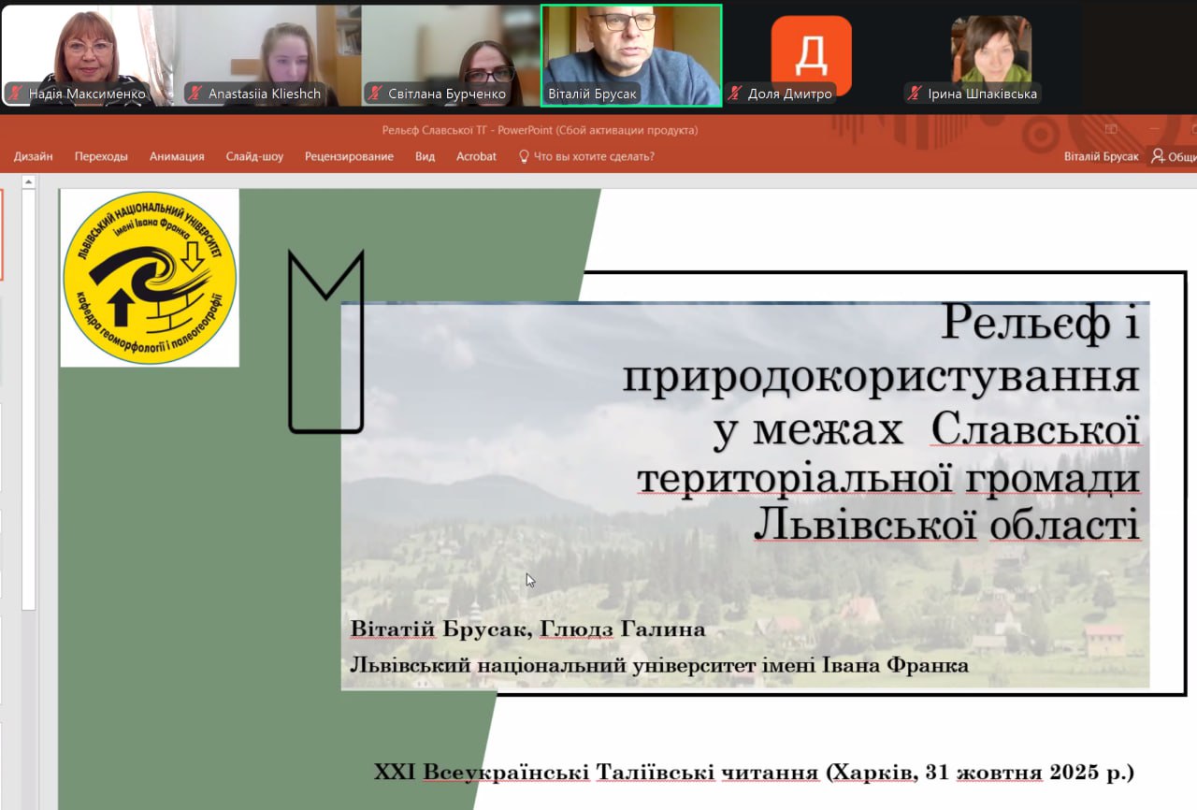Open the Рецензирование tab
This screenshot has width=1197, height=810.
(x=349, y=156)
